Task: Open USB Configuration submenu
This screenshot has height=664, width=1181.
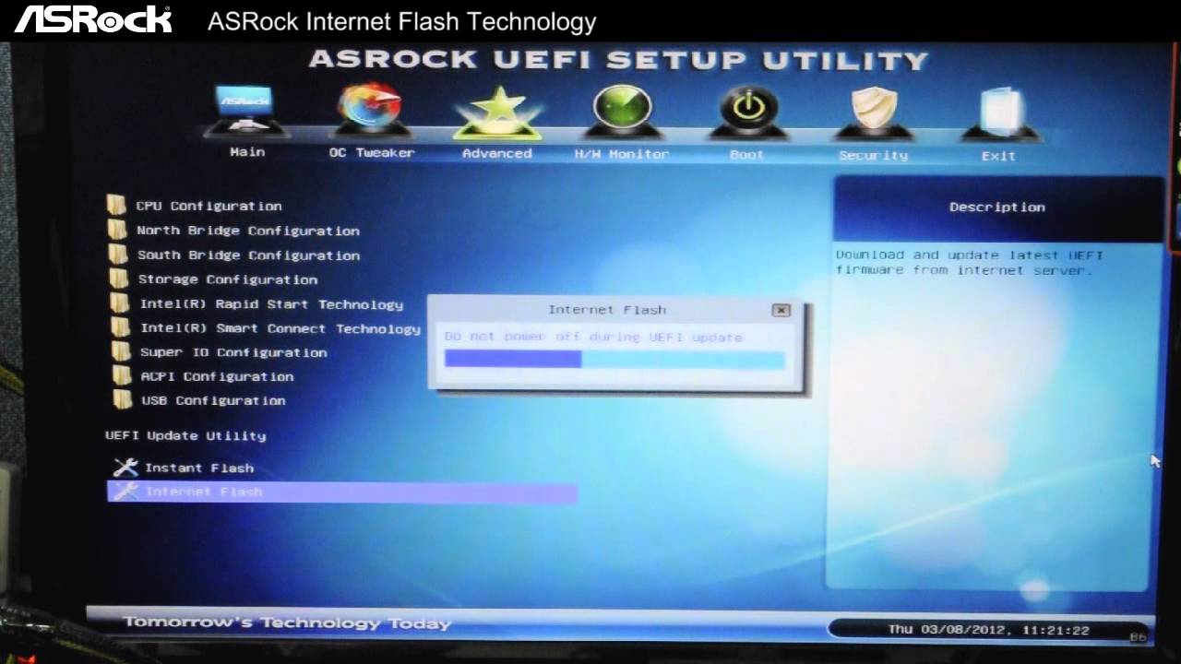Action: pyautogui.click(x=213, y=400)
